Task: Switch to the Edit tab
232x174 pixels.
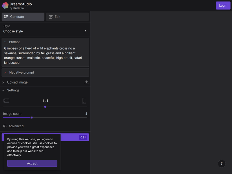Action: pyautogui.click(x=68, y=17)
